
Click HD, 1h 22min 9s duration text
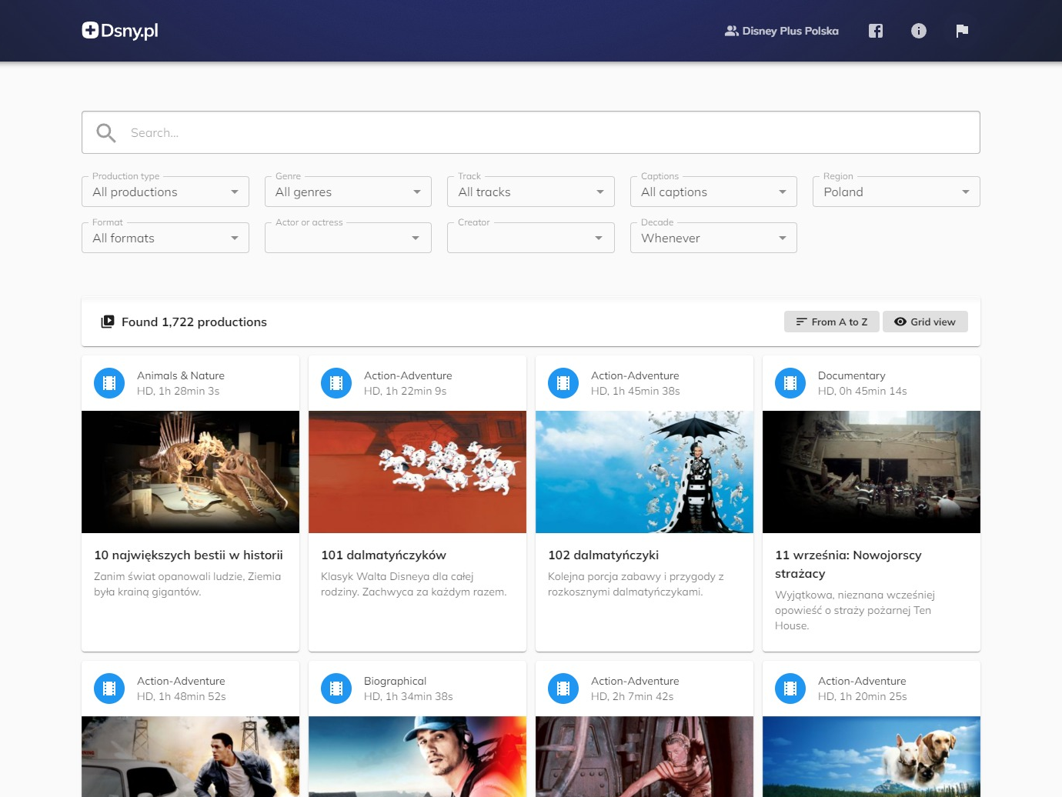[x=405, y=391]
